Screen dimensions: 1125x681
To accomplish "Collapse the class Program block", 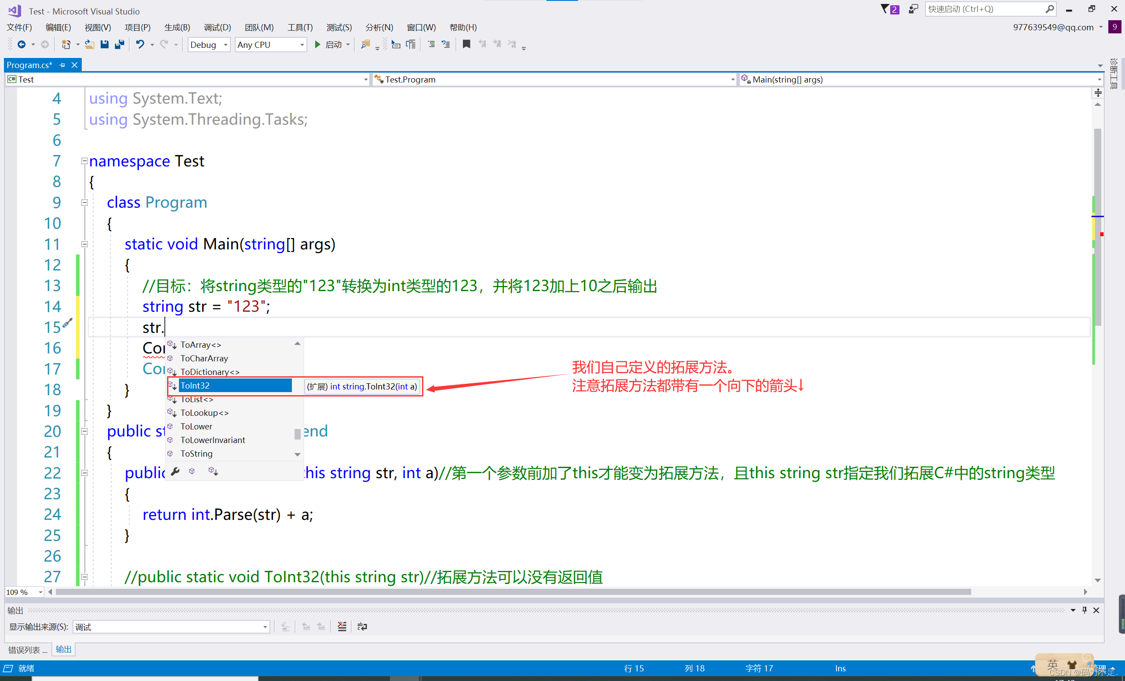I will pyautogui.click(x=84, y=202).
